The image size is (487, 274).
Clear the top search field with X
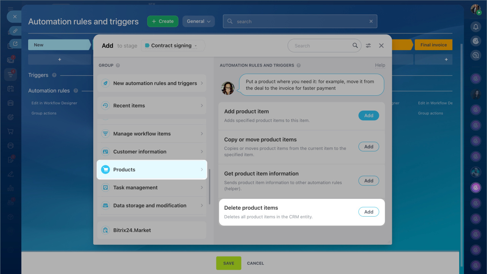[x=371, y=22]
